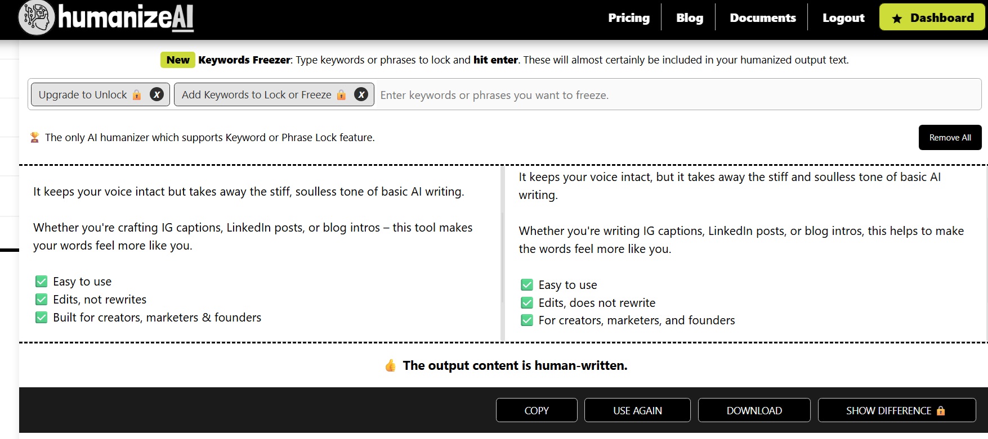Click the humanizeAI brain logo icon
This screenshot has width=988, height=439.
37,18
